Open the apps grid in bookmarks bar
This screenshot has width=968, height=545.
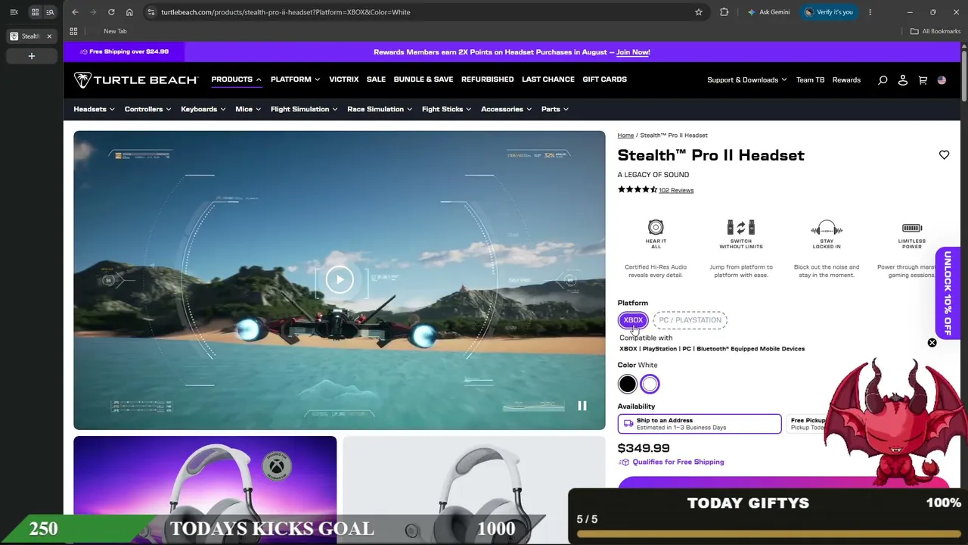point(73,31)
